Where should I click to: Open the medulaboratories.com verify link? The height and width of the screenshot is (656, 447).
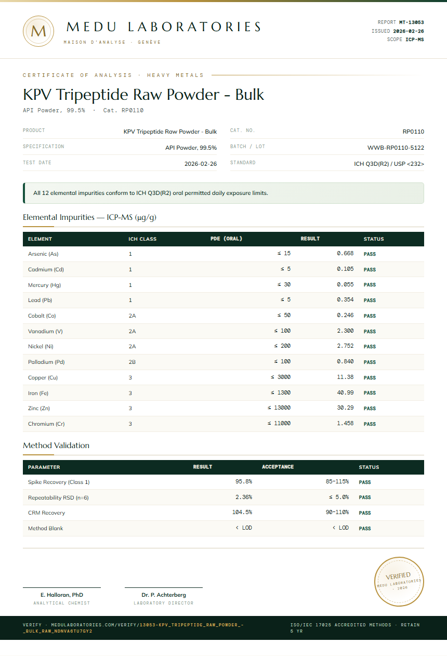click(x=134, y=627)
